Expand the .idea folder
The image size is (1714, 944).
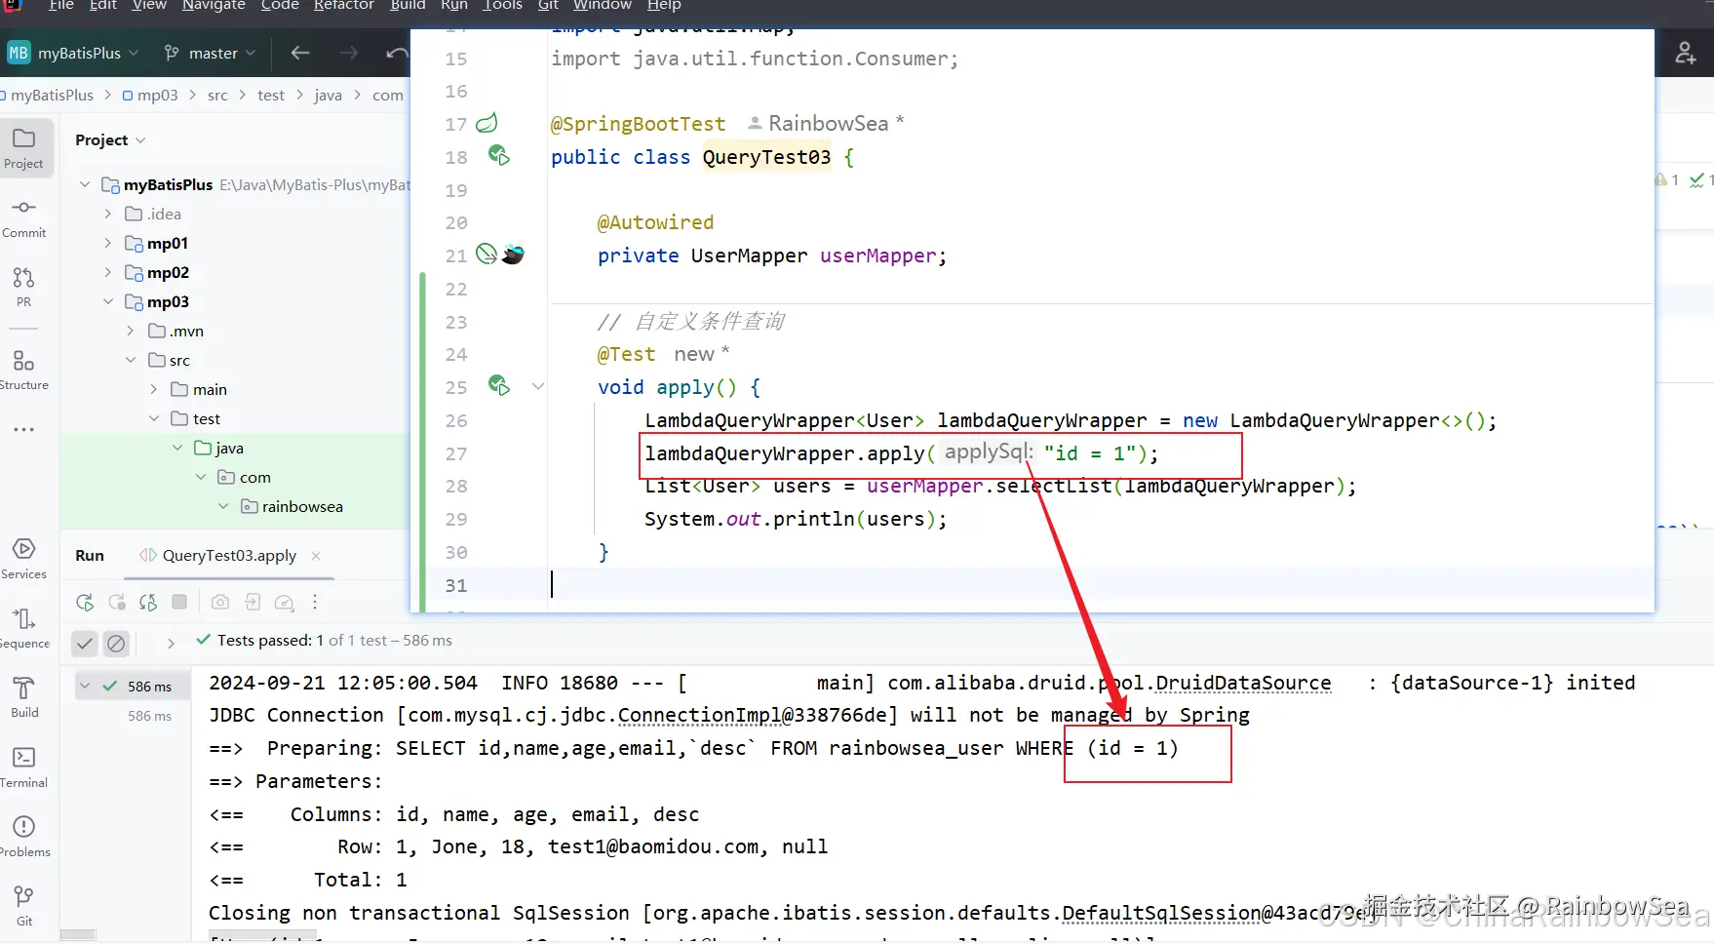(x=108, y=214)
